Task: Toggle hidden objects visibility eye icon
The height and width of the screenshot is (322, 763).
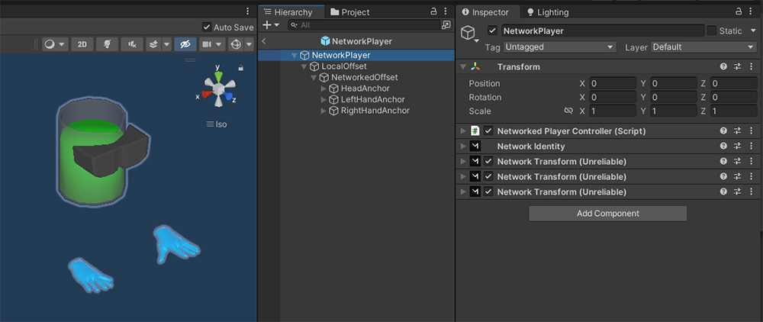Action: click(185, 44)
